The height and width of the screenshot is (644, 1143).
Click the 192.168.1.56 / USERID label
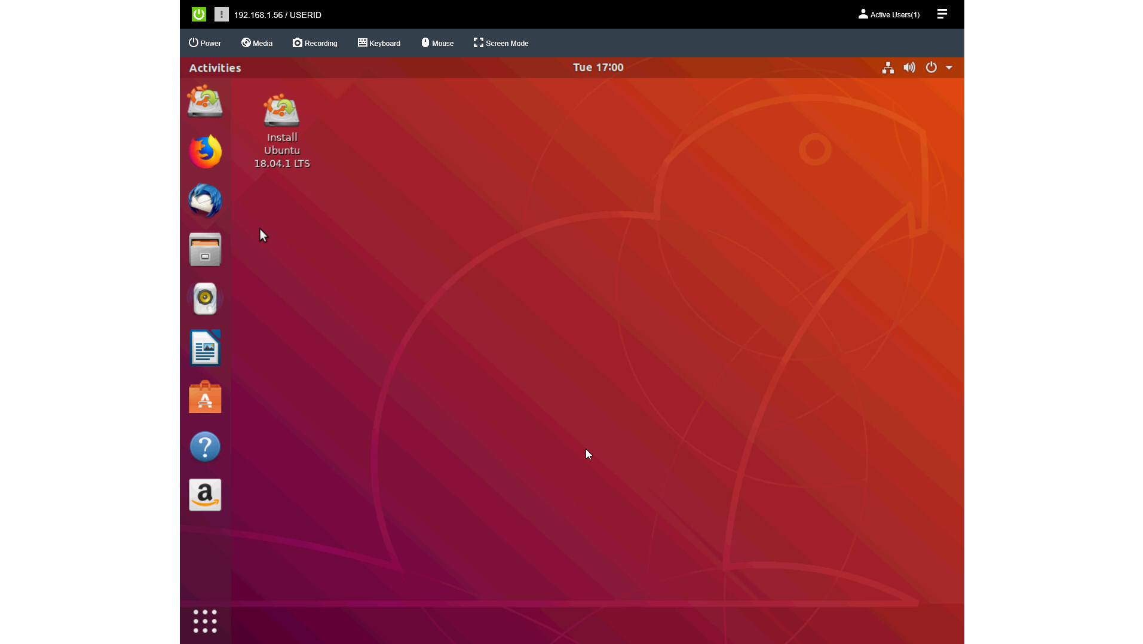tap(277, 15)
